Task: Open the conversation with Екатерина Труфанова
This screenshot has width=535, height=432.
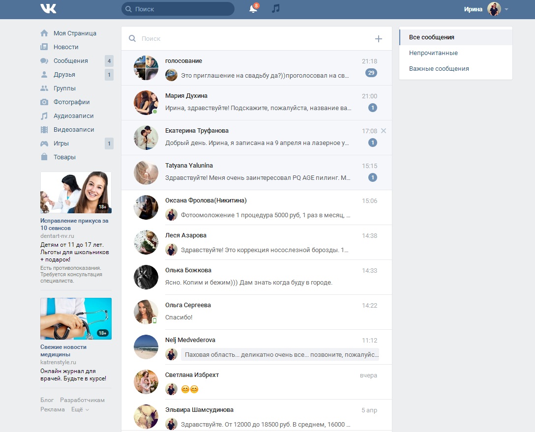Action: (x=257, y=138)
